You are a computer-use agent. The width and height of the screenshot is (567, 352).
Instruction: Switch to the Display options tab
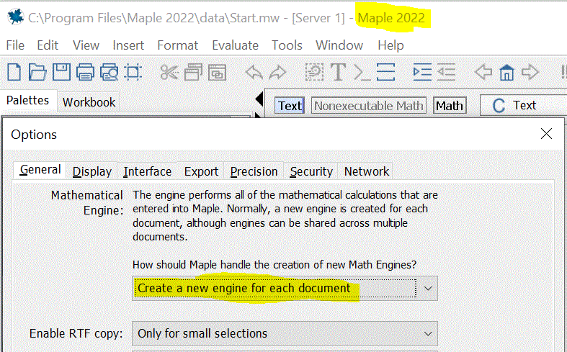point(91,171)
